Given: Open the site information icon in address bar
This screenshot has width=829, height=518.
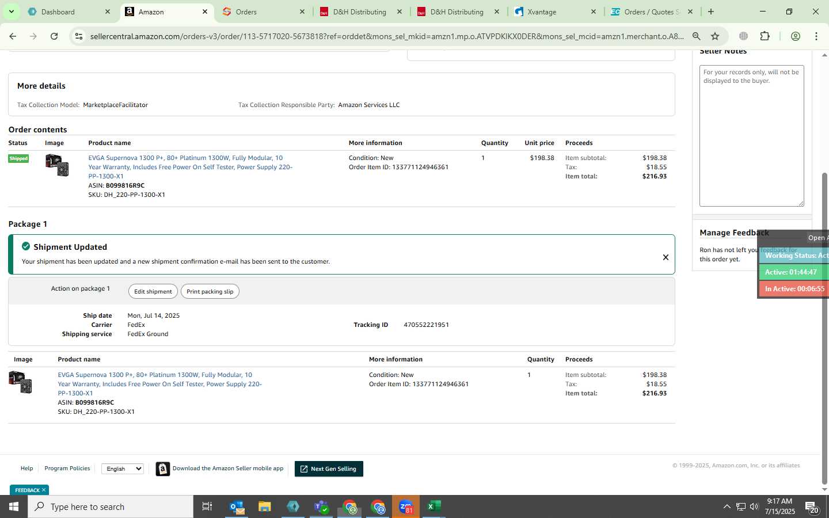Looking at the screenshot, I should coord(79,36).
